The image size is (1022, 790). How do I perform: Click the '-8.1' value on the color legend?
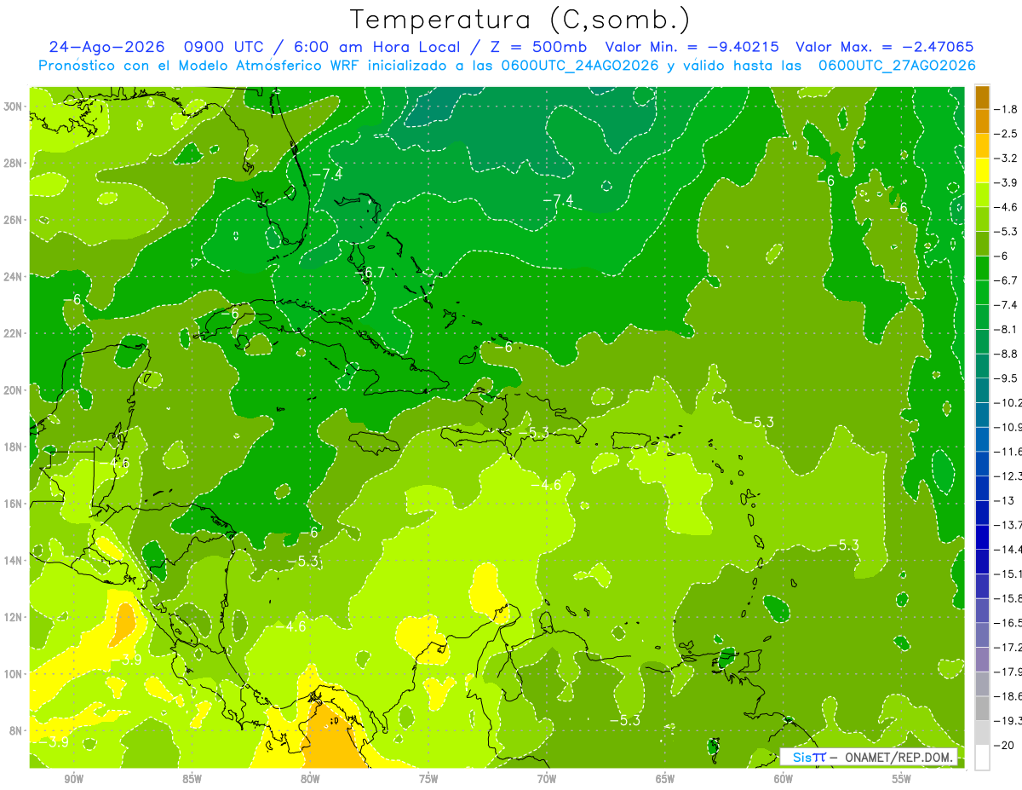(x=1007, y=329)
